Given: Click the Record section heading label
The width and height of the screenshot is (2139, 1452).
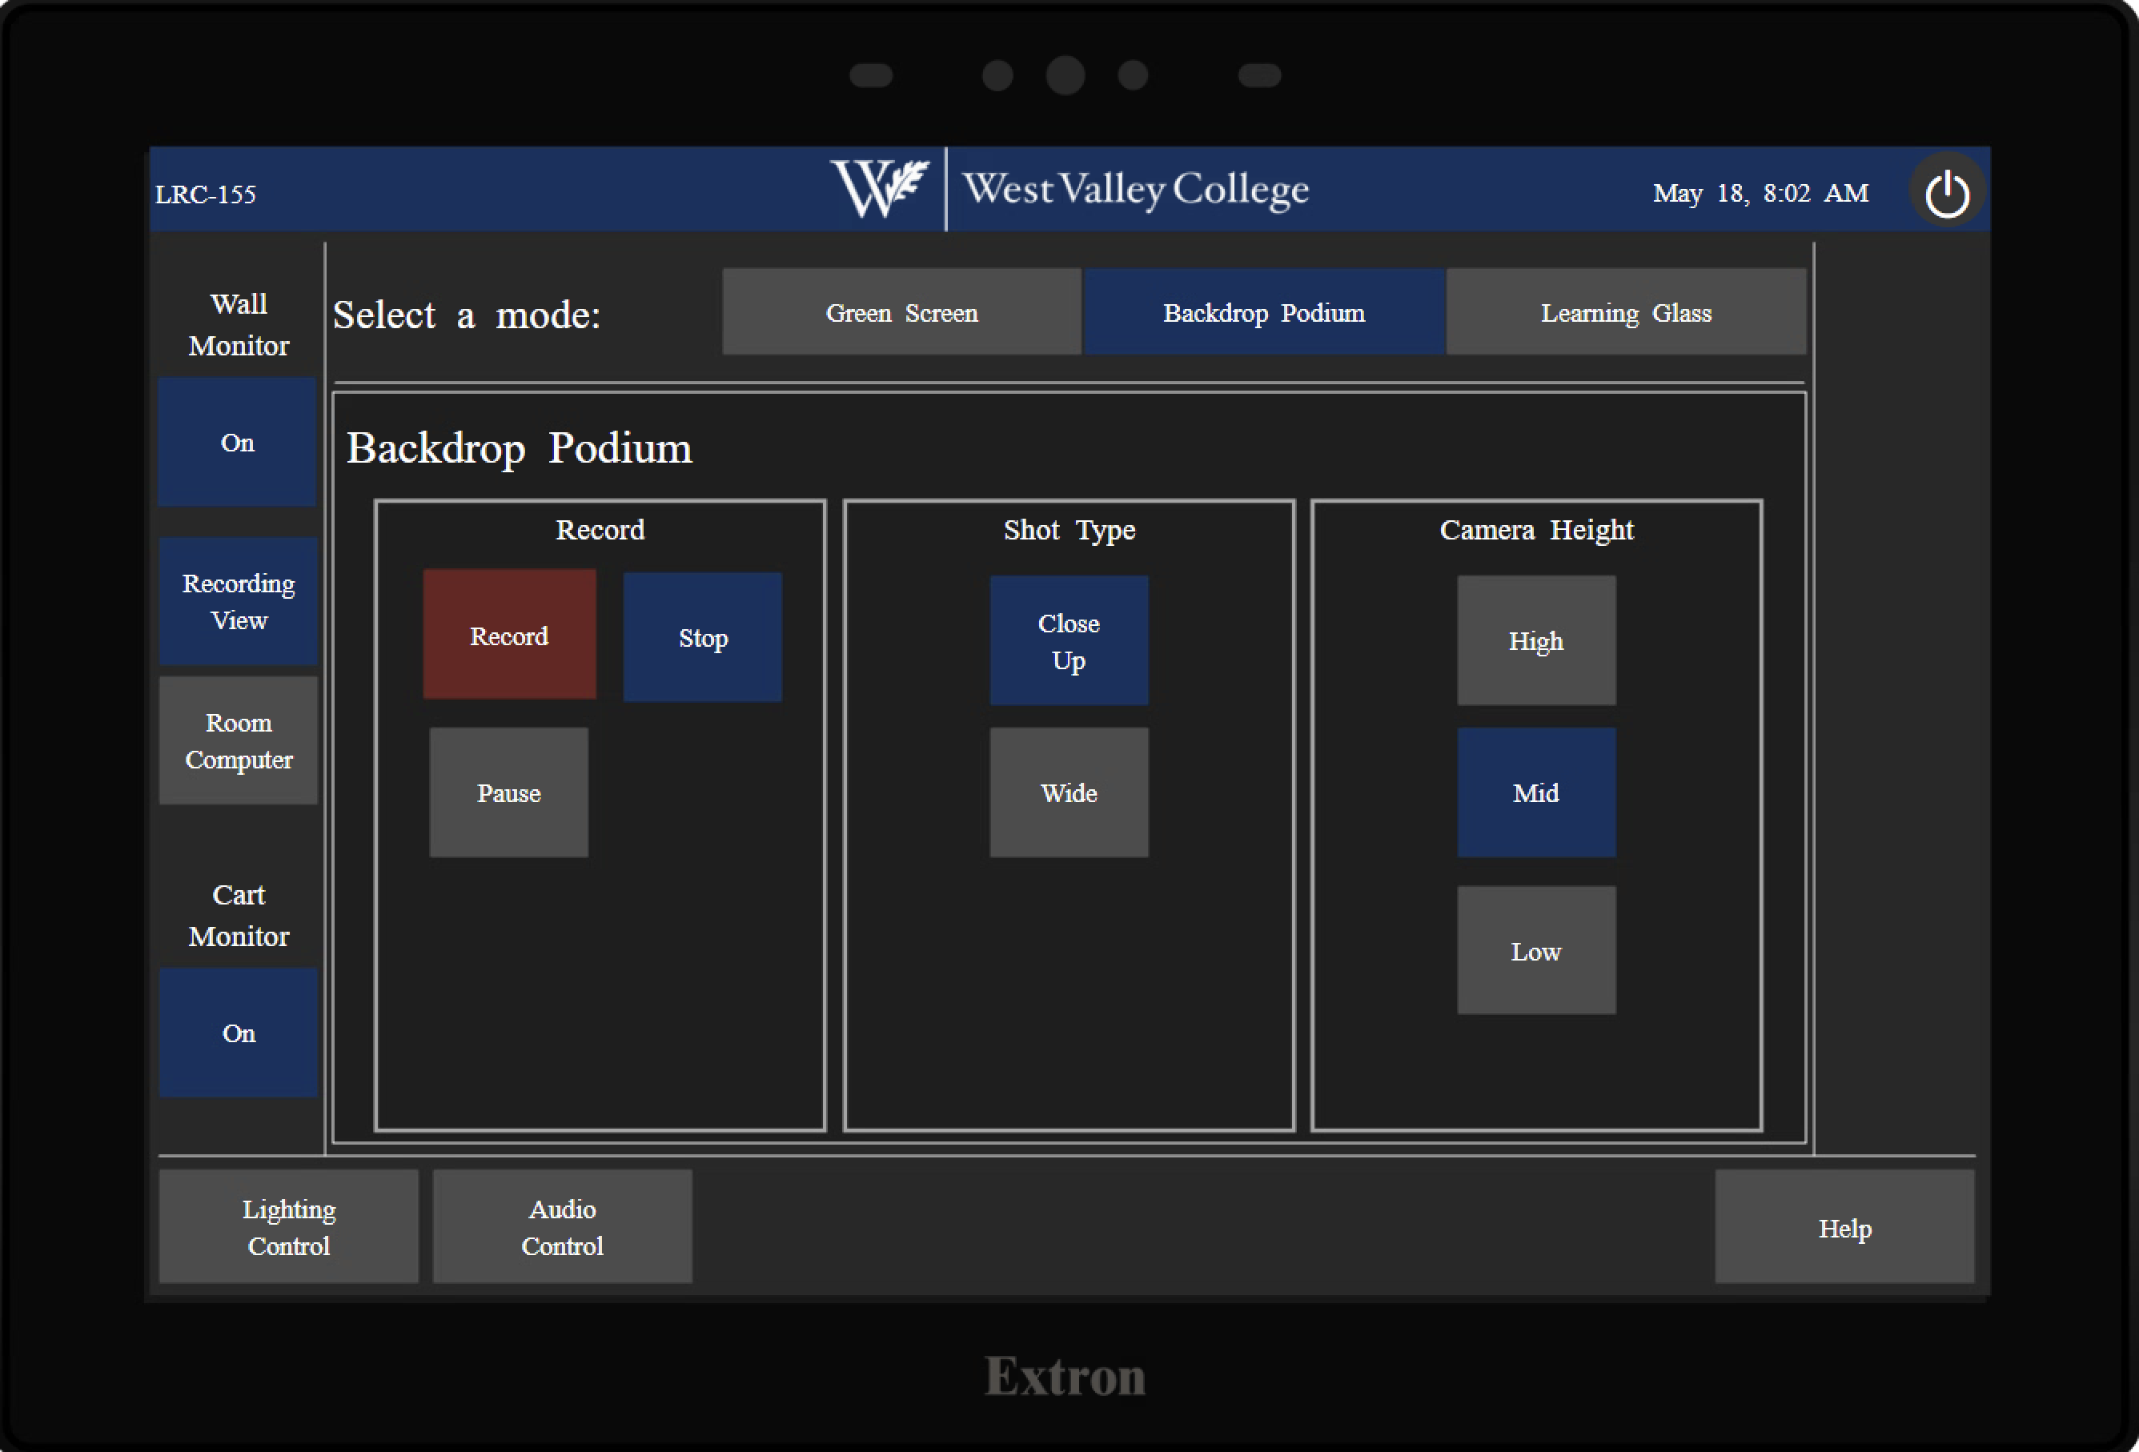Looking at the screenshot, I should [600, 530].
